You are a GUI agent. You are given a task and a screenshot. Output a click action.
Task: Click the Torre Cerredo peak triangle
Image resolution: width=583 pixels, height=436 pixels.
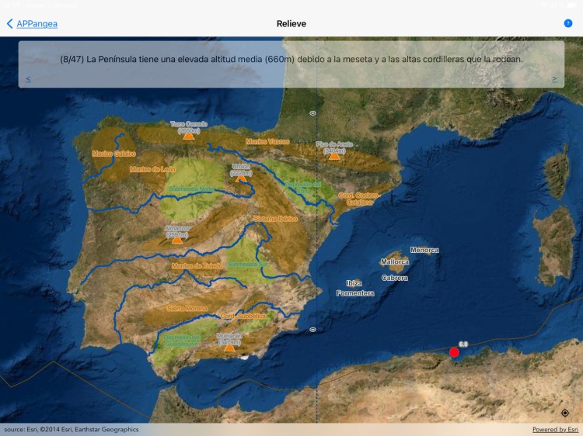[188, 136]
